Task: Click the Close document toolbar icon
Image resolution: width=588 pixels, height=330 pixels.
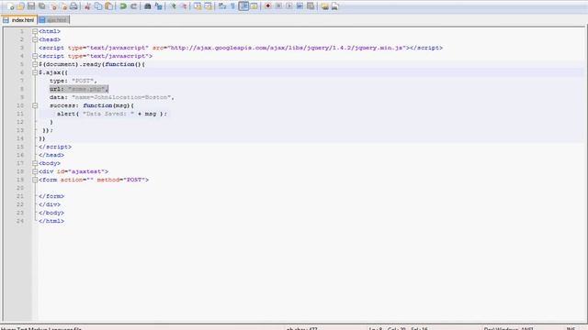Action: point(53,6)
